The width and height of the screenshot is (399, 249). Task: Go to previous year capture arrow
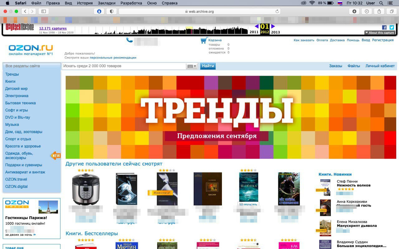257,26
